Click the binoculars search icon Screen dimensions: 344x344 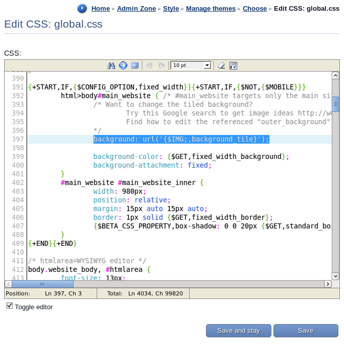tap(111, 65)
